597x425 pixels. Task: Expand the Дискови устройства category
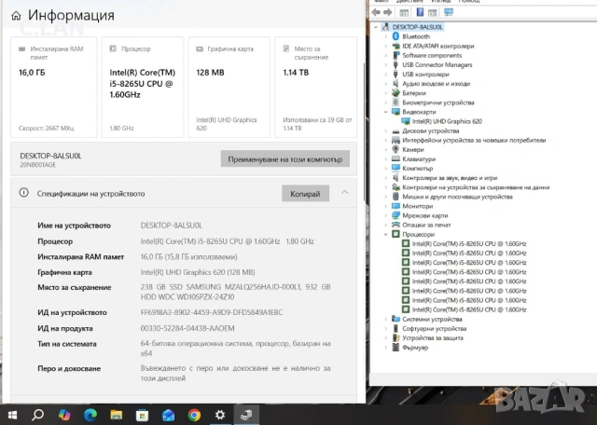coord(385,130)
